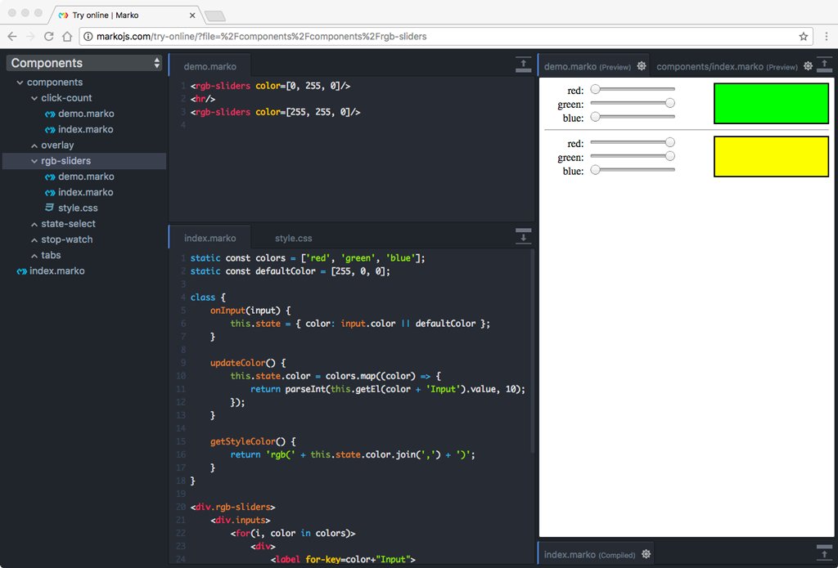Open settings gear on the demo.marko preview tab
The height and width of the screenshot is (568, 838).
642,66
